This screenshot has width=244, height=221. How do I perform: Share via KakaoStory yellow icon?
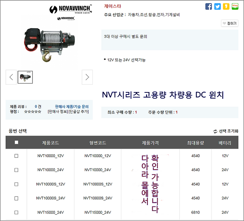pyautogui.click(x=226, y=6)
